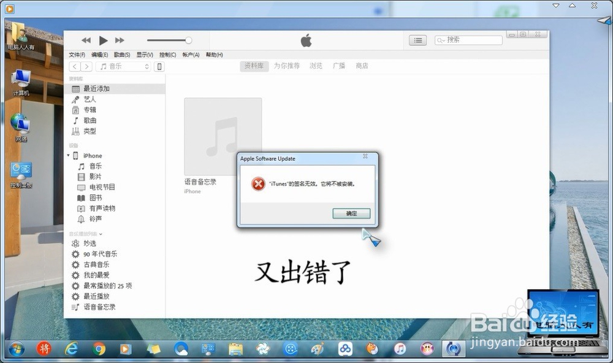Open the 显示(V) menu
Screen dimensions: 613x363
[x=145, y=55]
